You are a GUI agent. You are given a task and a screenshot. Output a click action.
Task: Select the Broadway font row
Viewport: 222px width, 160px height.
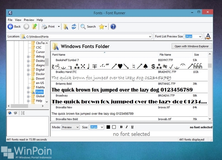tap(129, 99)
